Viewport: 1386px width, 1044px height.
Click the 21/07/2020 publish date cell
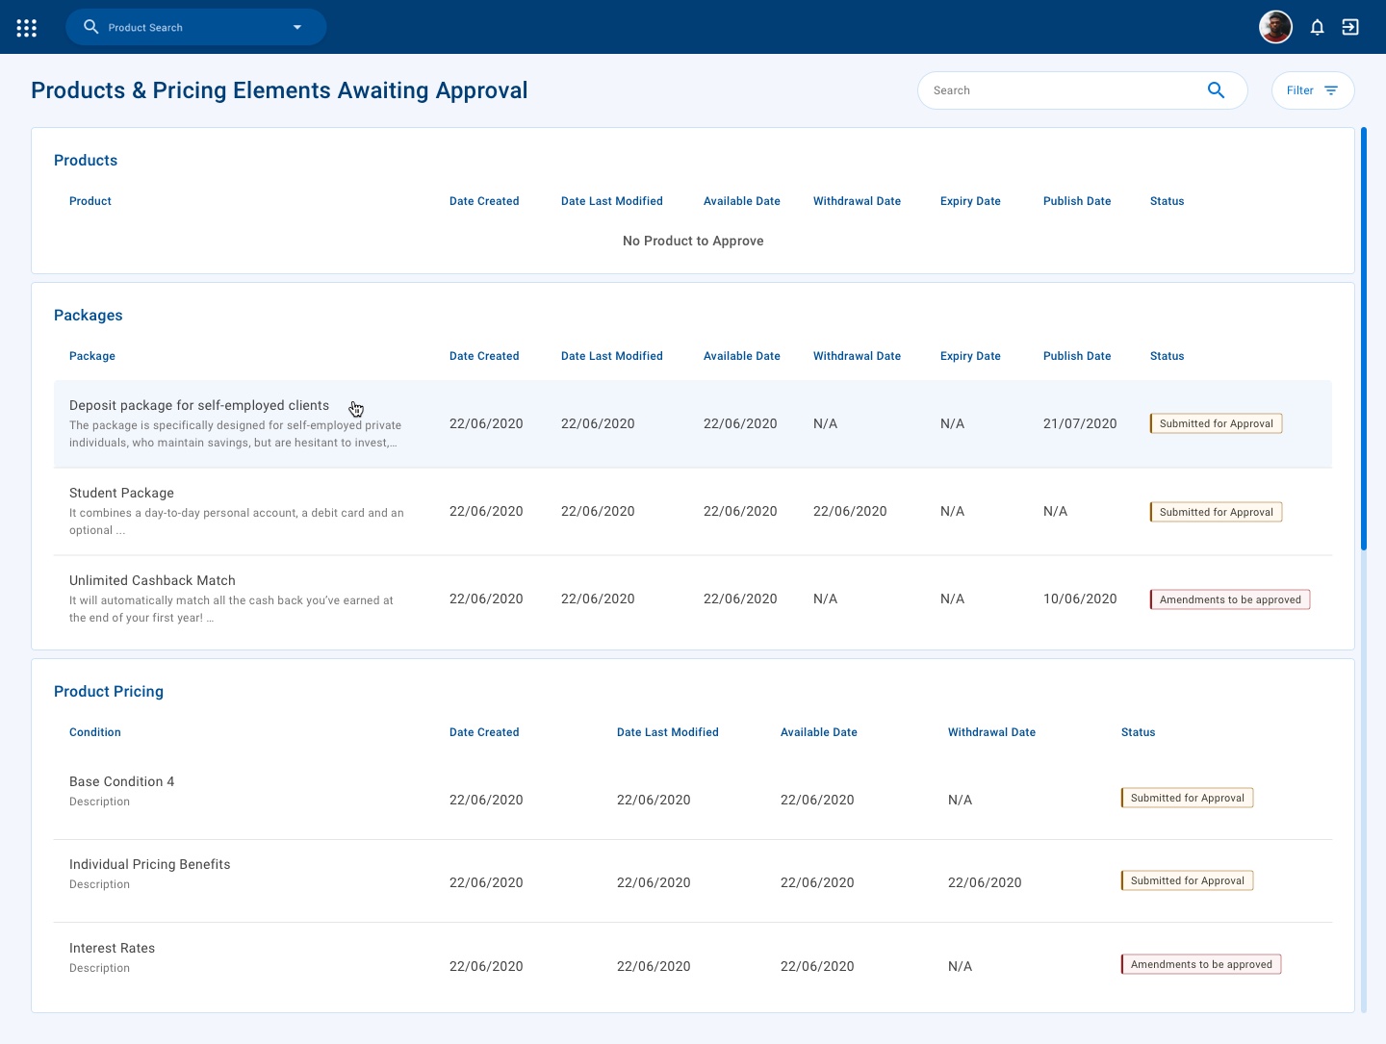(1080, 423)
